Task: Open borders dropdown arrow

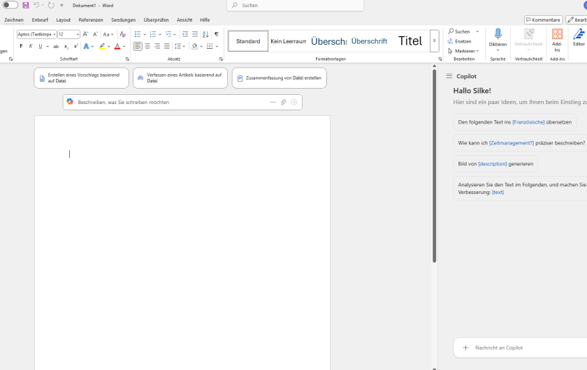Action: tap(217, 46)
